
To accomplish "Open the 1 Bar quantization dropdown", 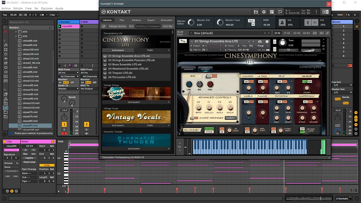I will tap(53, 15).
